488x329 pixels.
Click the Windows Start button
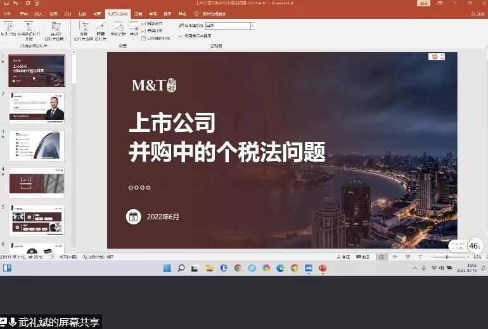tap(167, 268)
